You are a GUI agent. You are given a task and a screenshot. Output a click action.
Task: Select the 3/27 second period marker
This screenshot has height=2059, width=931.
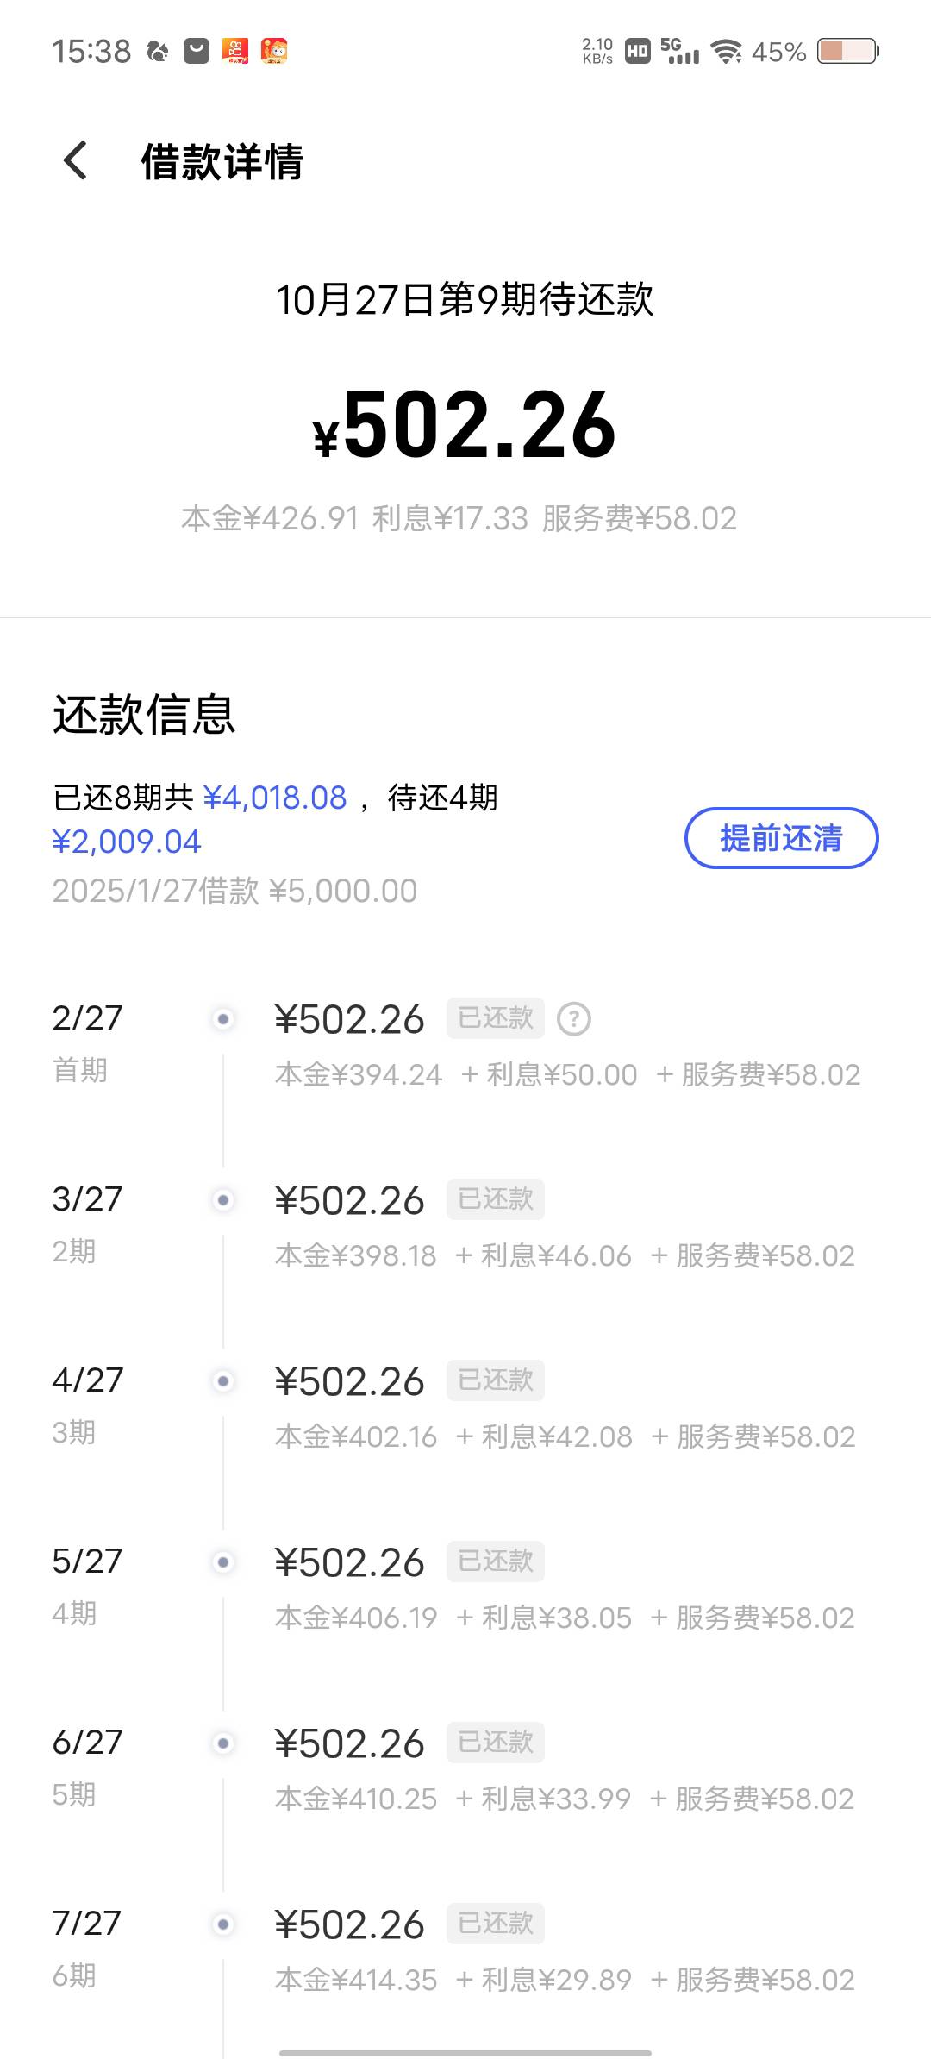point(223,1200)
